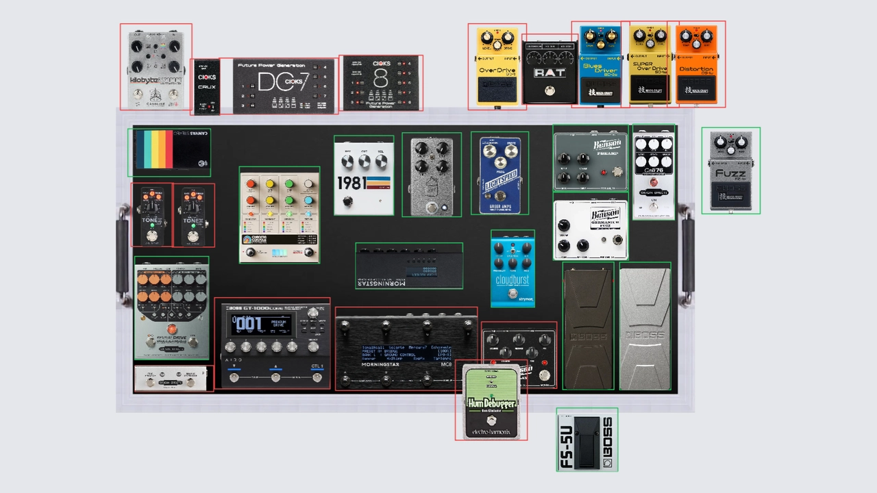Pick the Boss Blues Driver pedal
Screen dimensions: 877x493
[x=600, y=65]
